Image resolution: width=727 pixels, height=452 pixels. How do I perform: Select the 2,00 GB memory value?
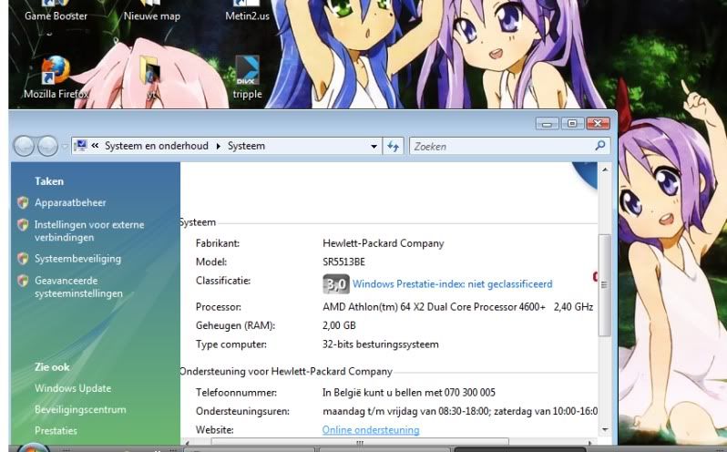point(339,325)
